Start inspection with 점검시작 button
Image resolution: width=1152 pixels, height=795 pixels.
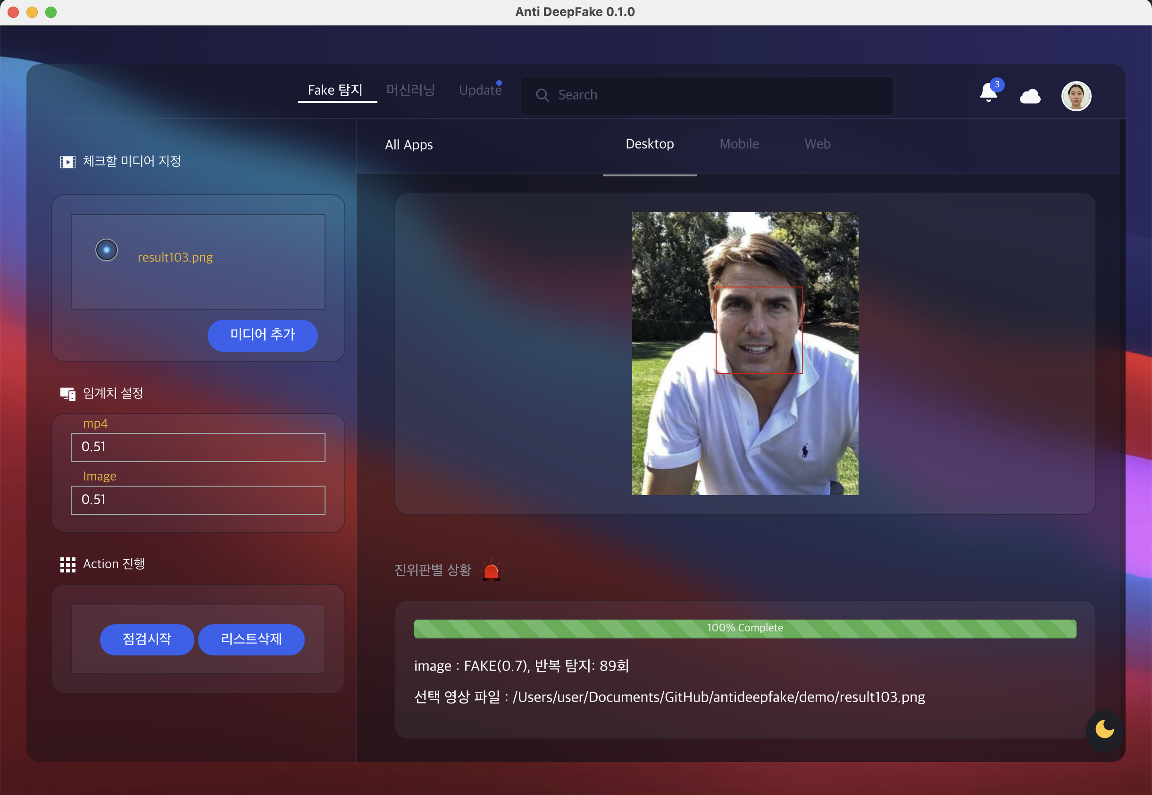(147, 639)
